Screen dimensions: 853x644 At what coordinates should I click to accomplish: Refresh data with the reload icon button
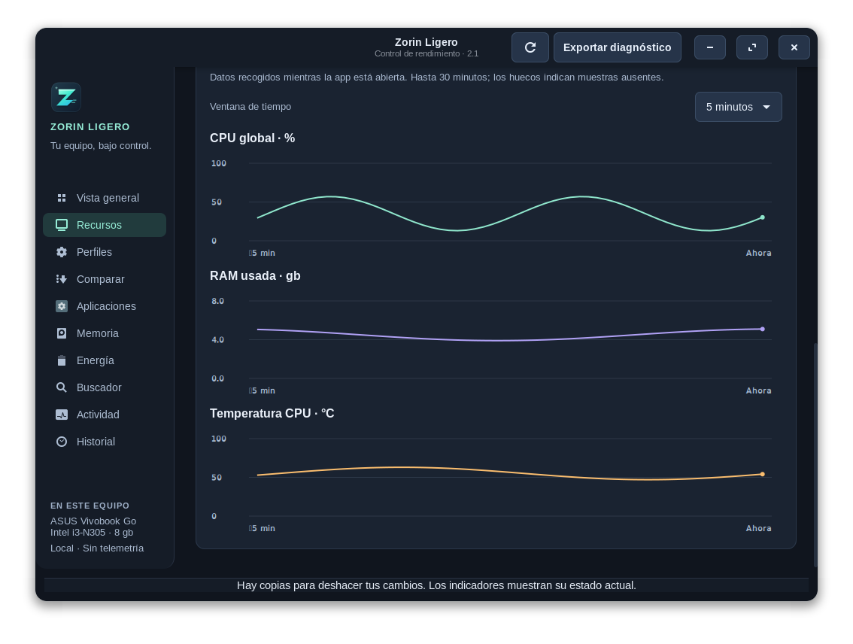point(530,47)
